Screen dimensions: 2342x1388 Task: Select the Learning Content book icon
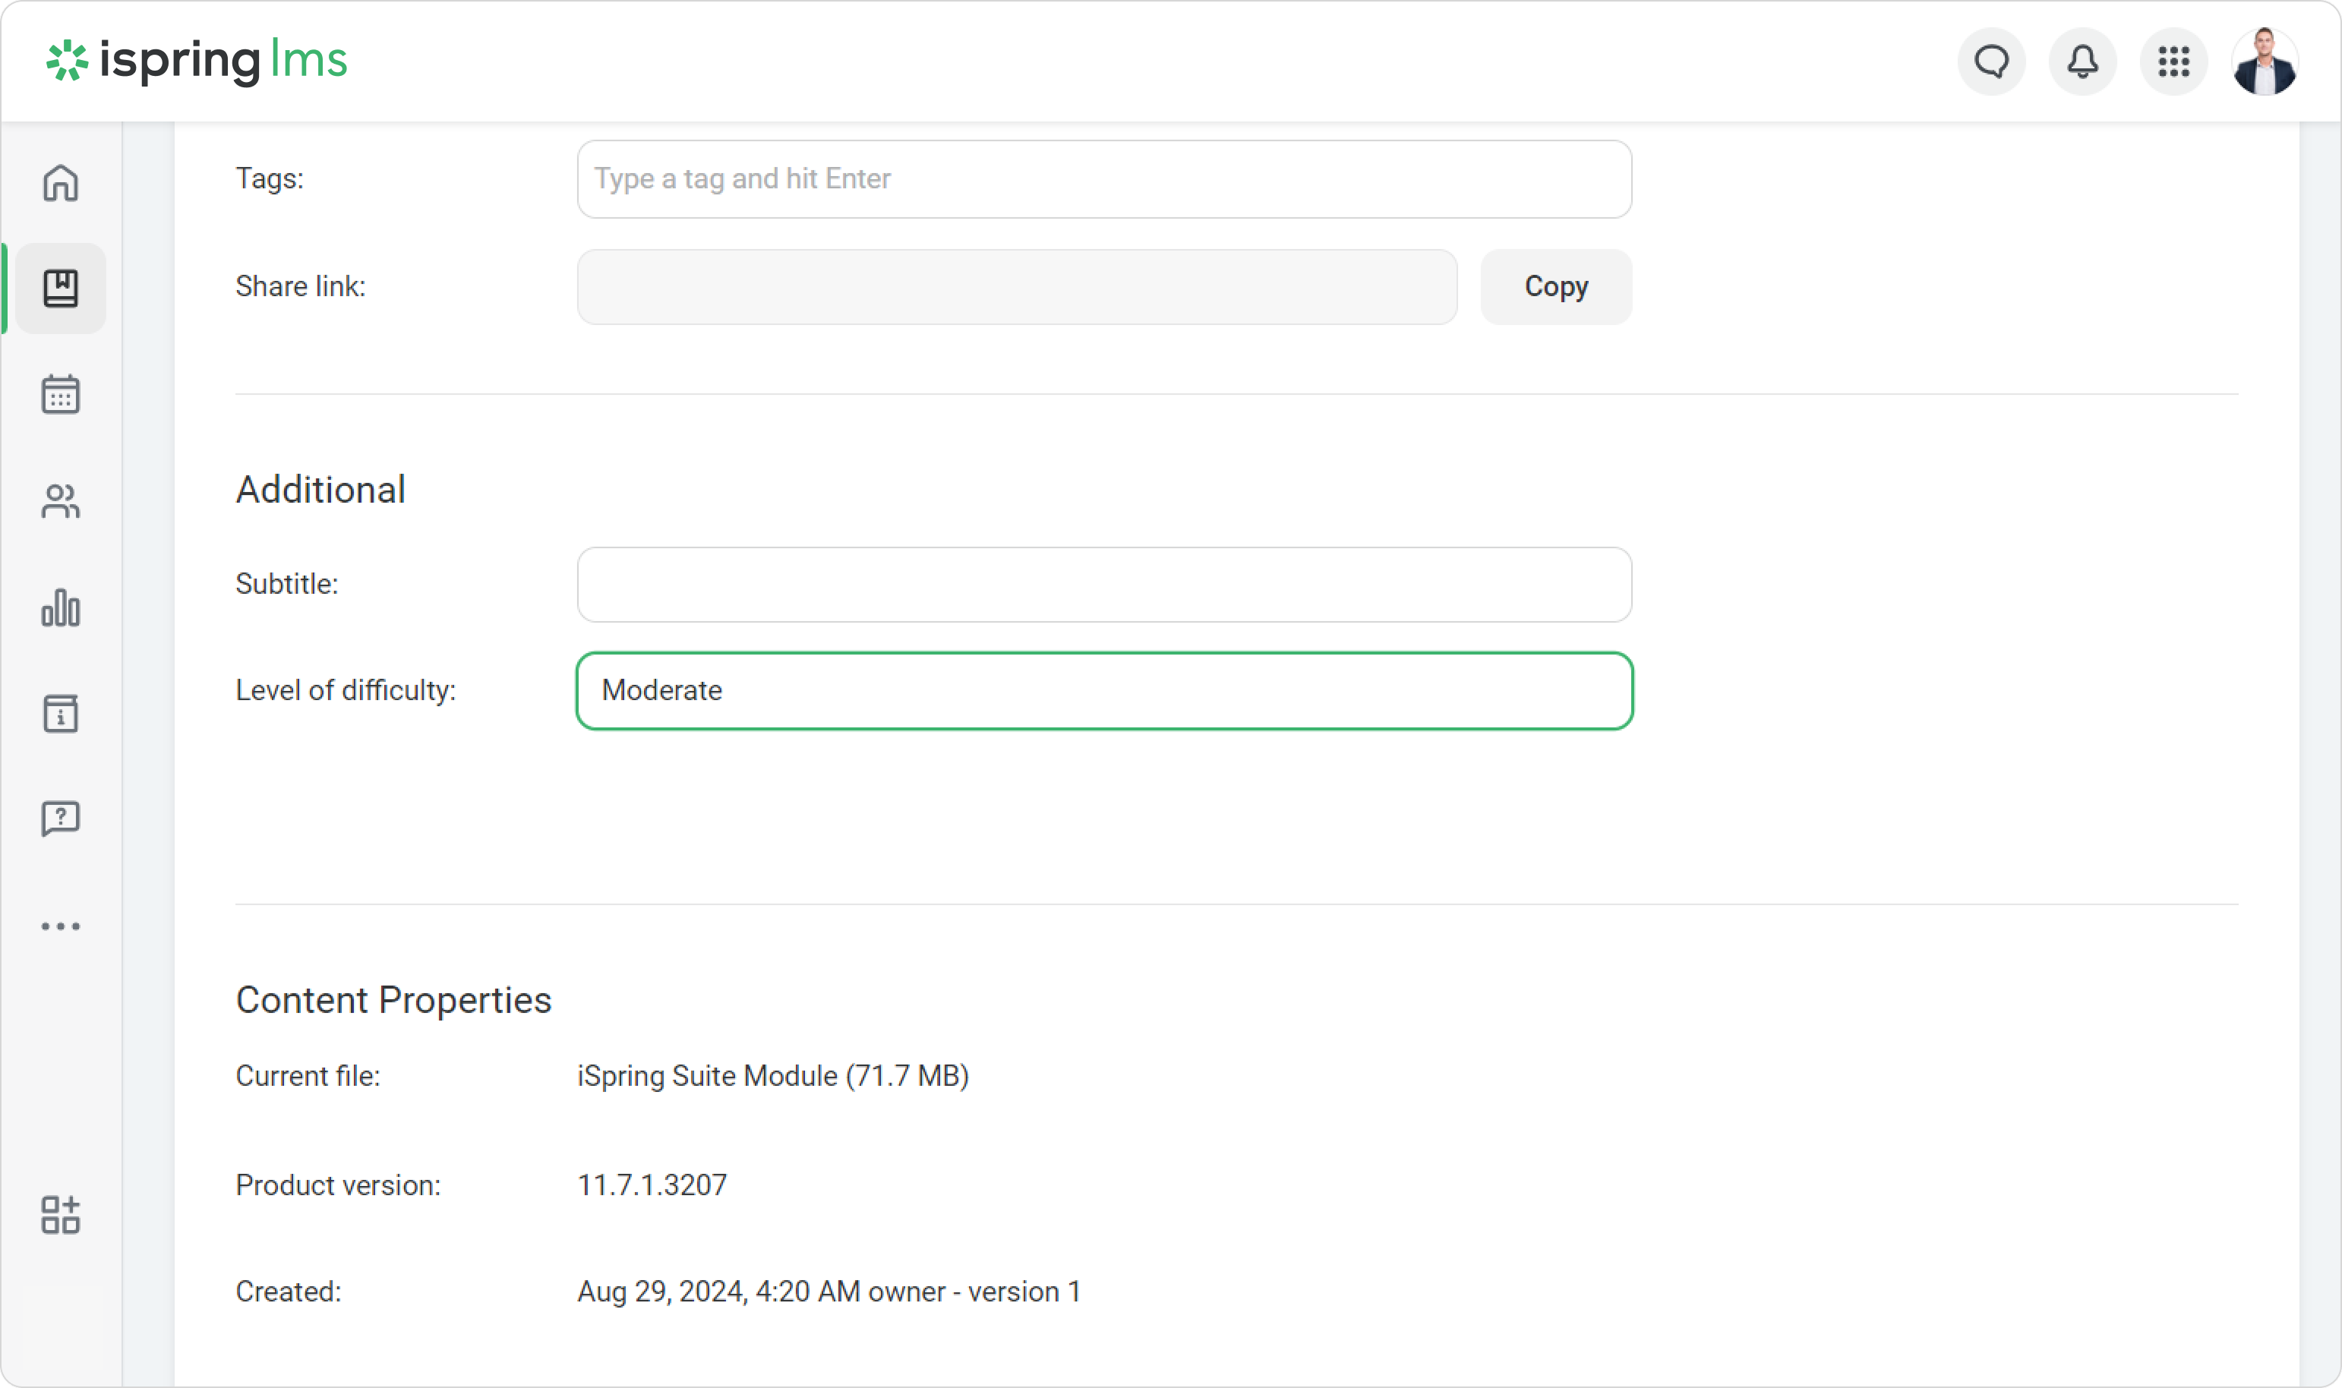pyautogui.click(x=61, y=288)
